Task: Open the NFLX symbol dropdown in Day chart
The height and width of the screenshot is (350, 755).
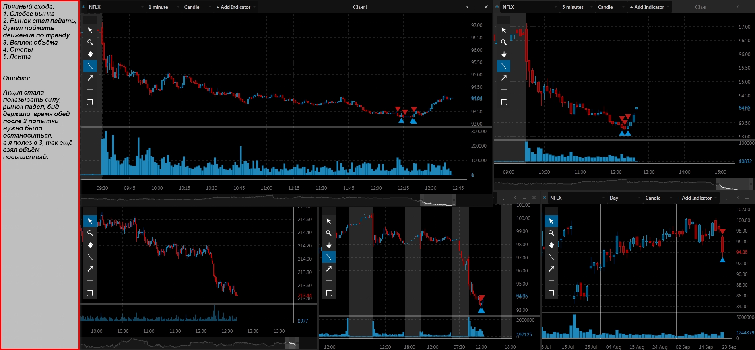Action: pos(577,198)
